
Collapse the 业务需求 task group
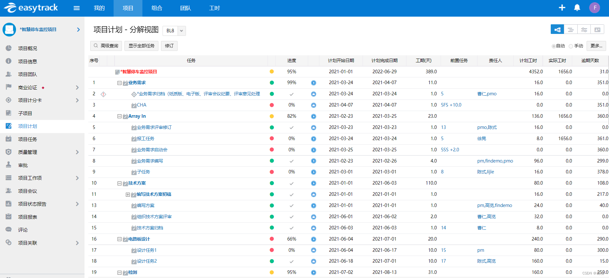point(119,83)
